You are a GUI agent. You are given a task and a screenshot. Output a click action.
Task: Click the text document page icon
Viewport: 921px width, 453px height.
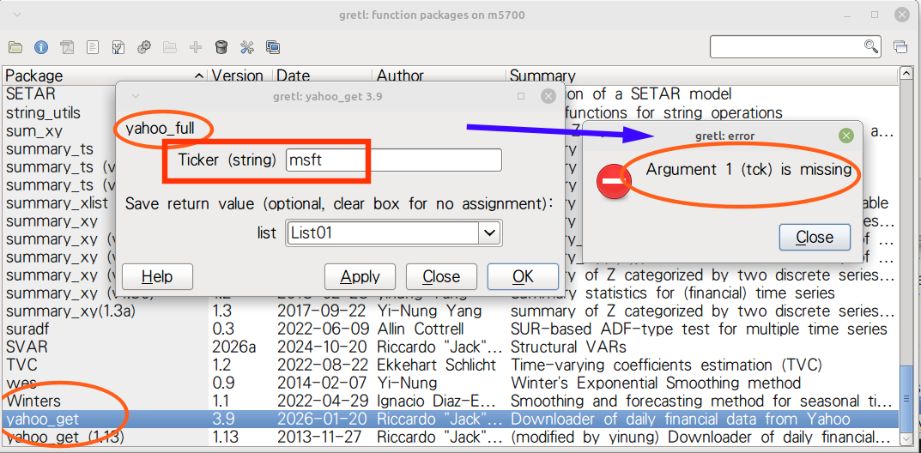[93, 47]
